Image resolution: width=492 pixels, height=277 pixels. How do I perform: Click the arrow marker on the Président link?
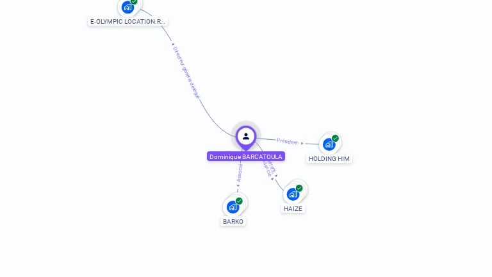(302, 143)
